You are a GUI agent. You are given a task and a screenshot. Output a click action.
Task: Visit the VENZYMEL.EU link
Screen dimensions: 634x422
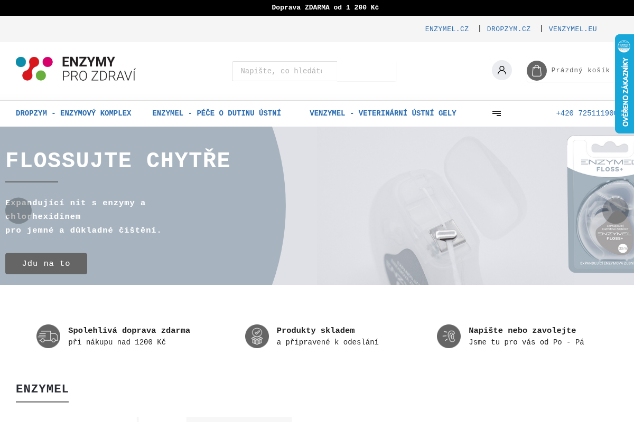(x=573, y=29)
